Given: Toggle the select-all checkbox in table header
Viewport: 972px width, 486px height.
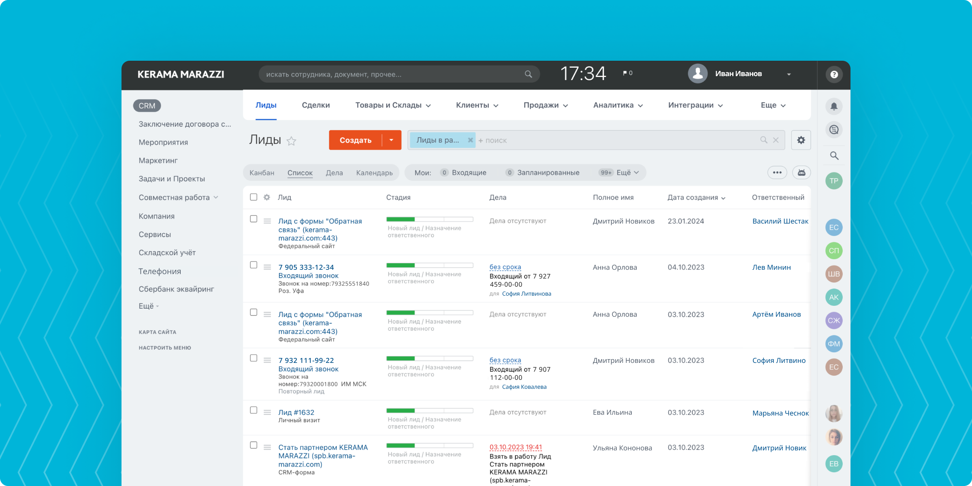Looking at the screenshot, I should click(254, 197).
